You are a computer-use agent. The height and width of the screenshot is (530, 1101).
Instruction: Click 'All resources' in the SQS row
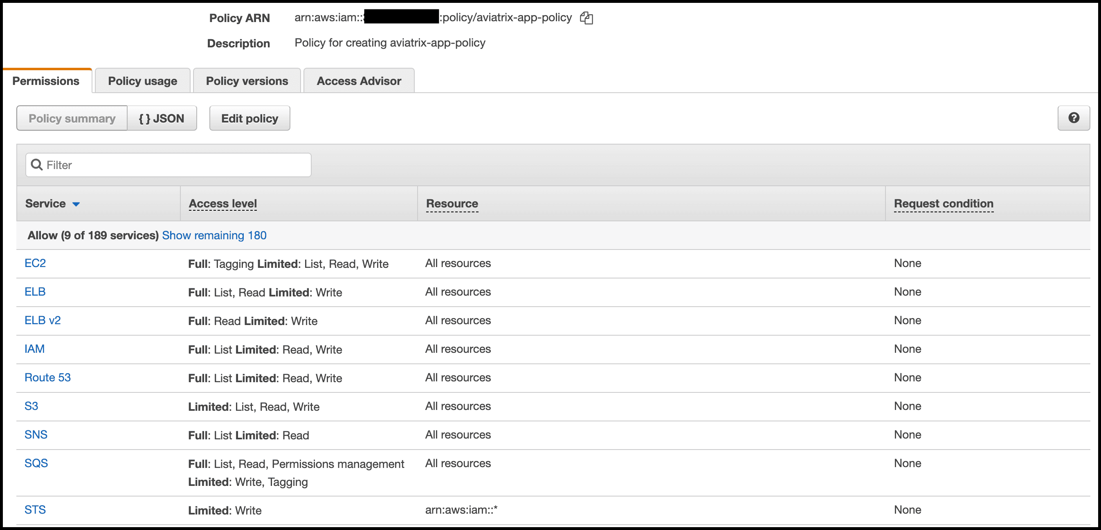pos(458,463)
